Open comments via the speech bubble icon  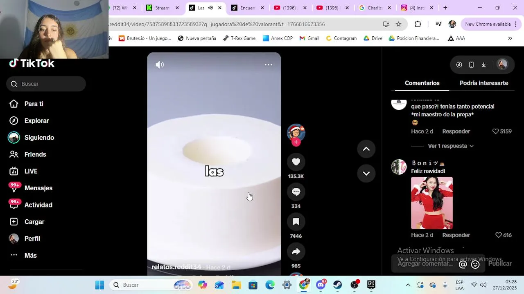[296, 192]
